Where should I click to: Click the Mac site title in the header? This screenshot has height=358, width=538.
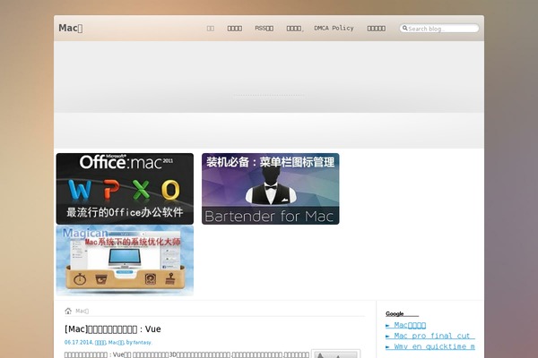(70, 28)
